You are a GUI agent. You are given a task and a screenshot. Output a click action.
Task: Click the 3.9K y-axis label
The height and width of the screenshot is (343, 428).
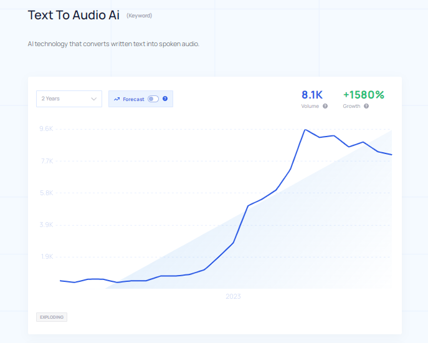pos(47,225)
